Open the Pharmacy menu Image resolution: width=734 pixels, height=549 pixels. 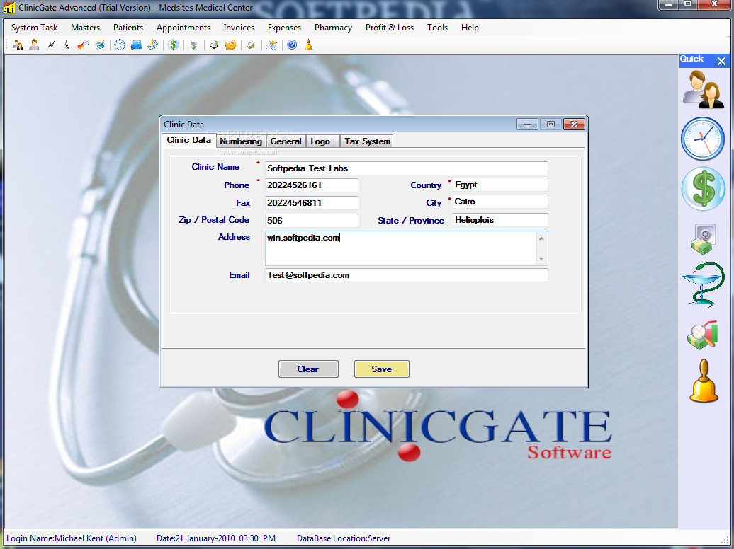coord(333,28)
